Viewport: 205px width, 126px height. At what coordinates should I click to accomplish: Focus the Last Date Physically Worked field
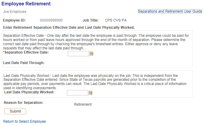coord(77,93)
